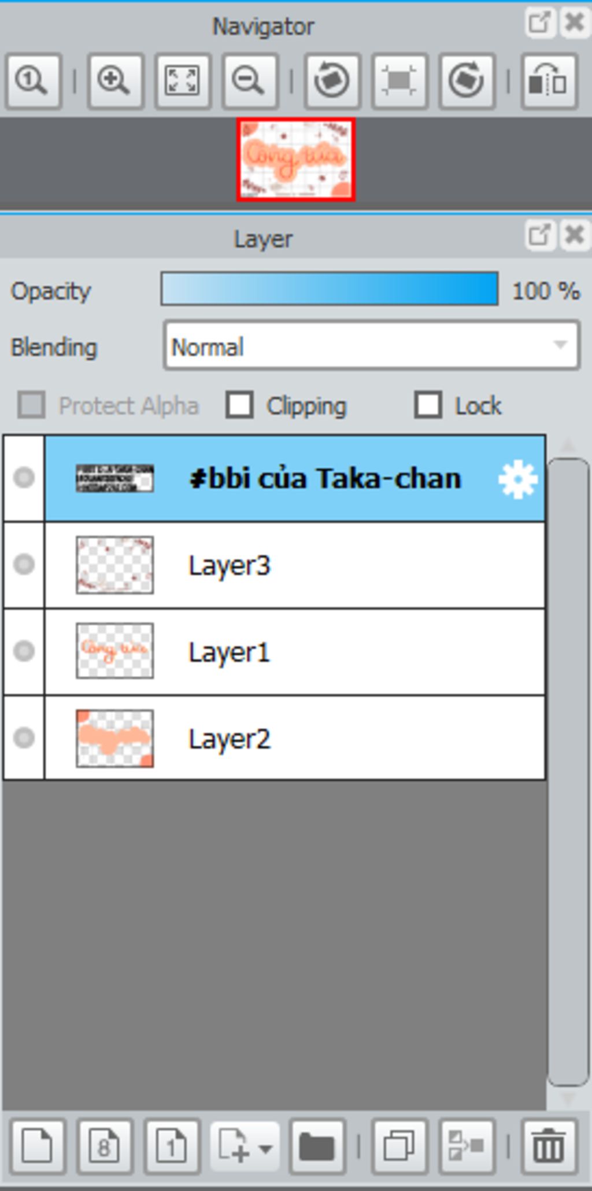Hide the Layer2 layer

coord(24,738)
